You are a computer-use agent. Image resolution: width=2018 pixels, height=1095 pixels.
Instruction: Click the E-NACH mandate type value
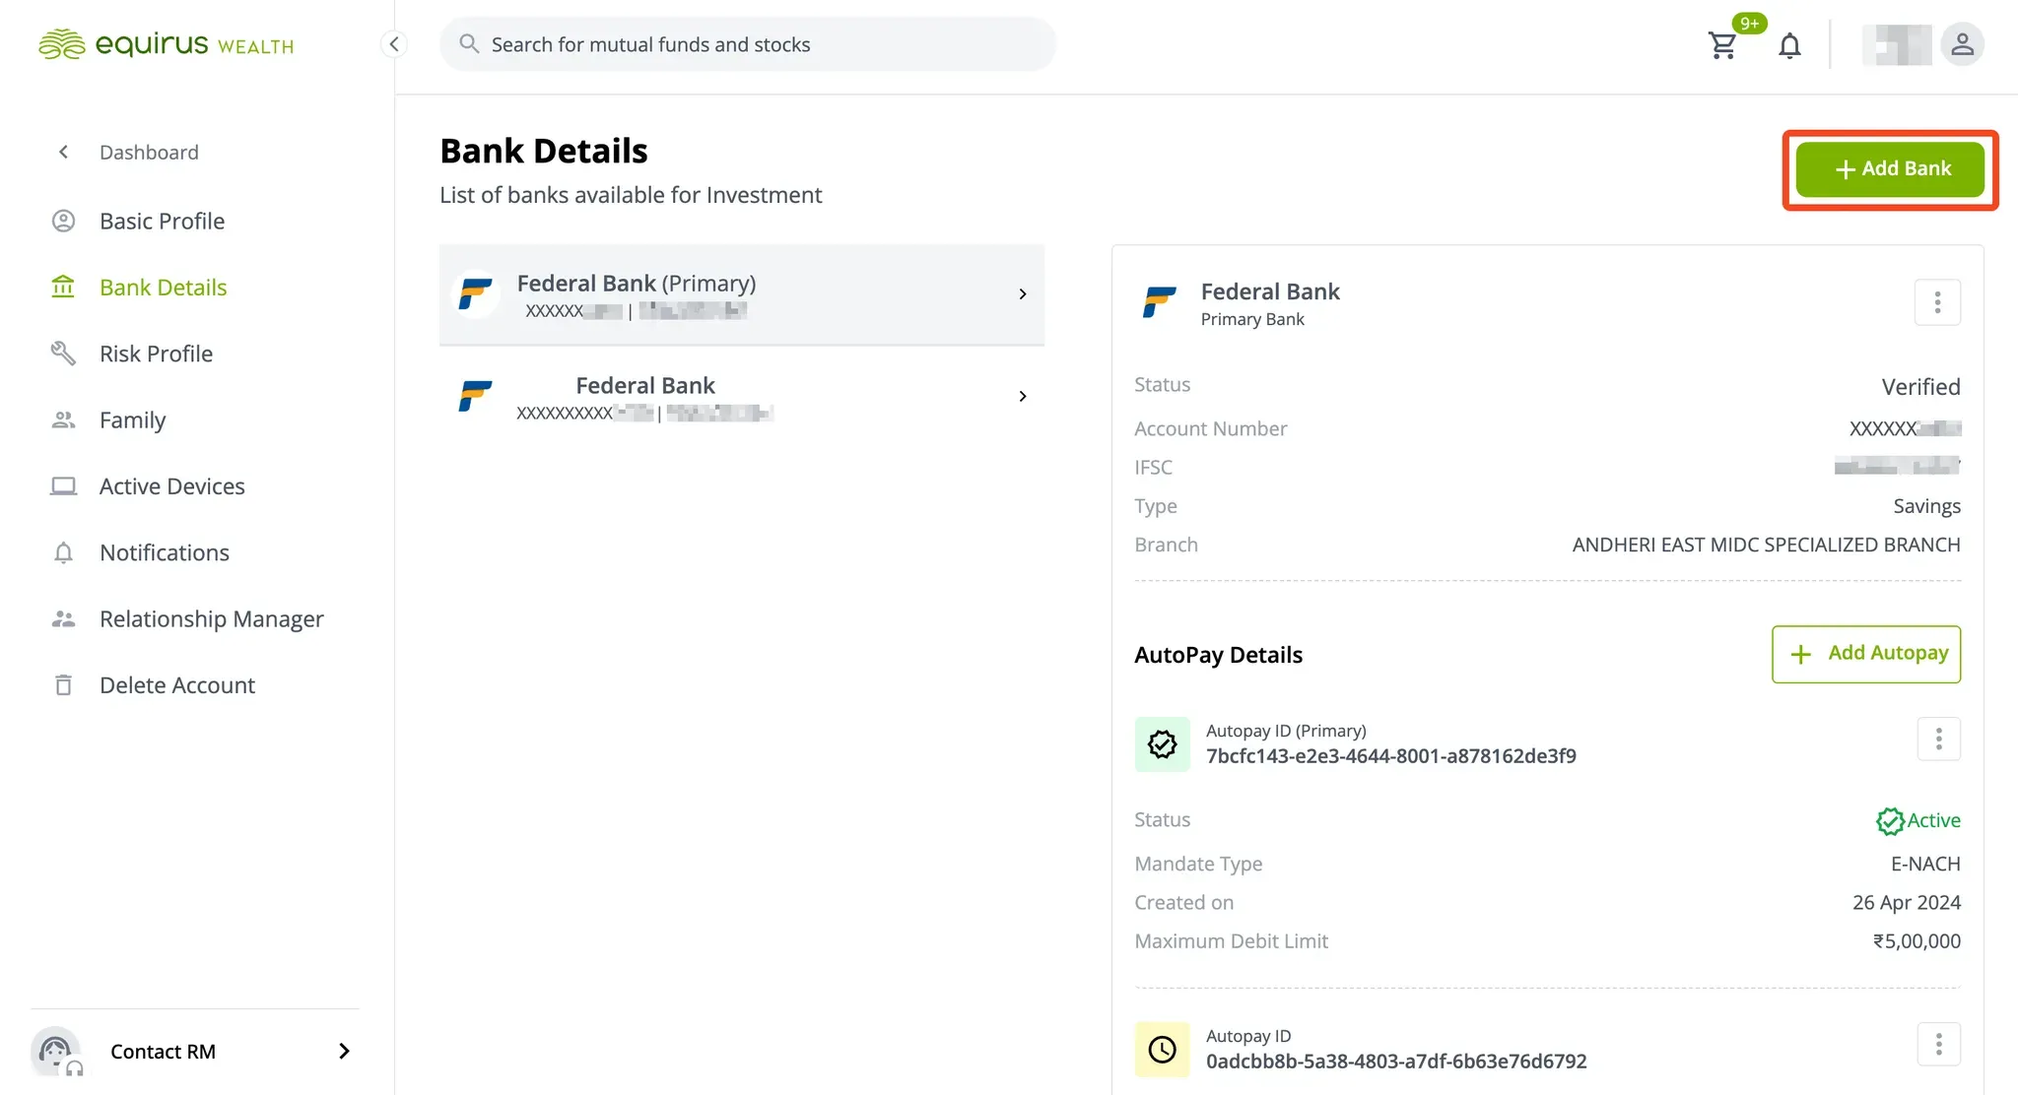tap(1925, 864)
